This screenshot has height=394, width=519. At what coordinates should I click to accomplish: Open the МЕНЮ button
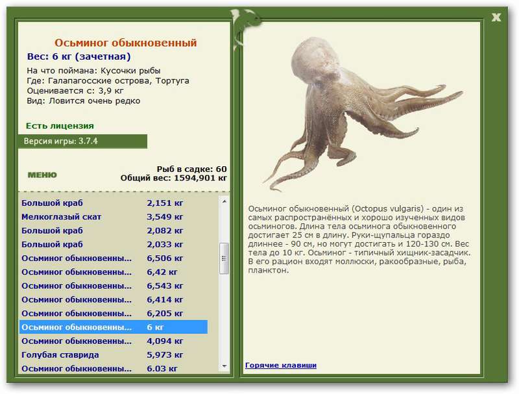point(42,175)
